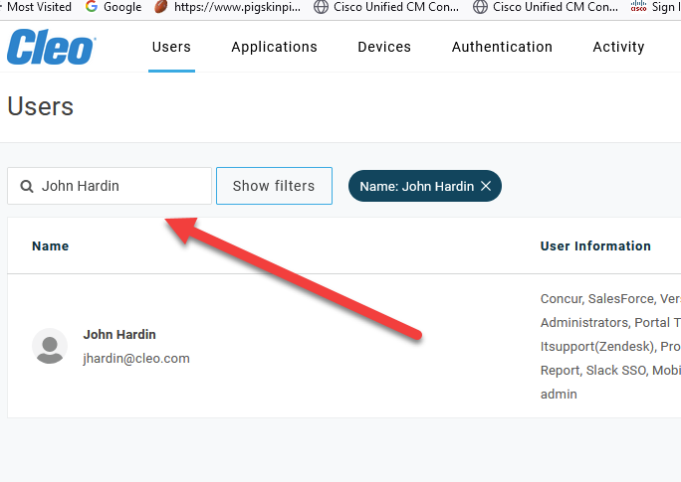This screenshot has width=681, height=482.
Task: Click the 'Concur, SalesForce' roles text
Action: [x=610, y=299]
